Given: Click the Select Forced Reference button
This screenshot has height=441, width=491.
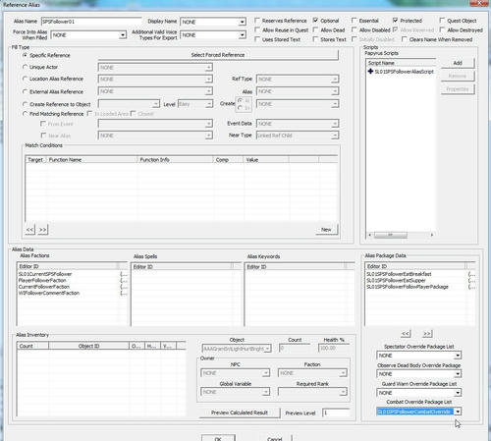Looking at the screenshot, I should (218, 55).
